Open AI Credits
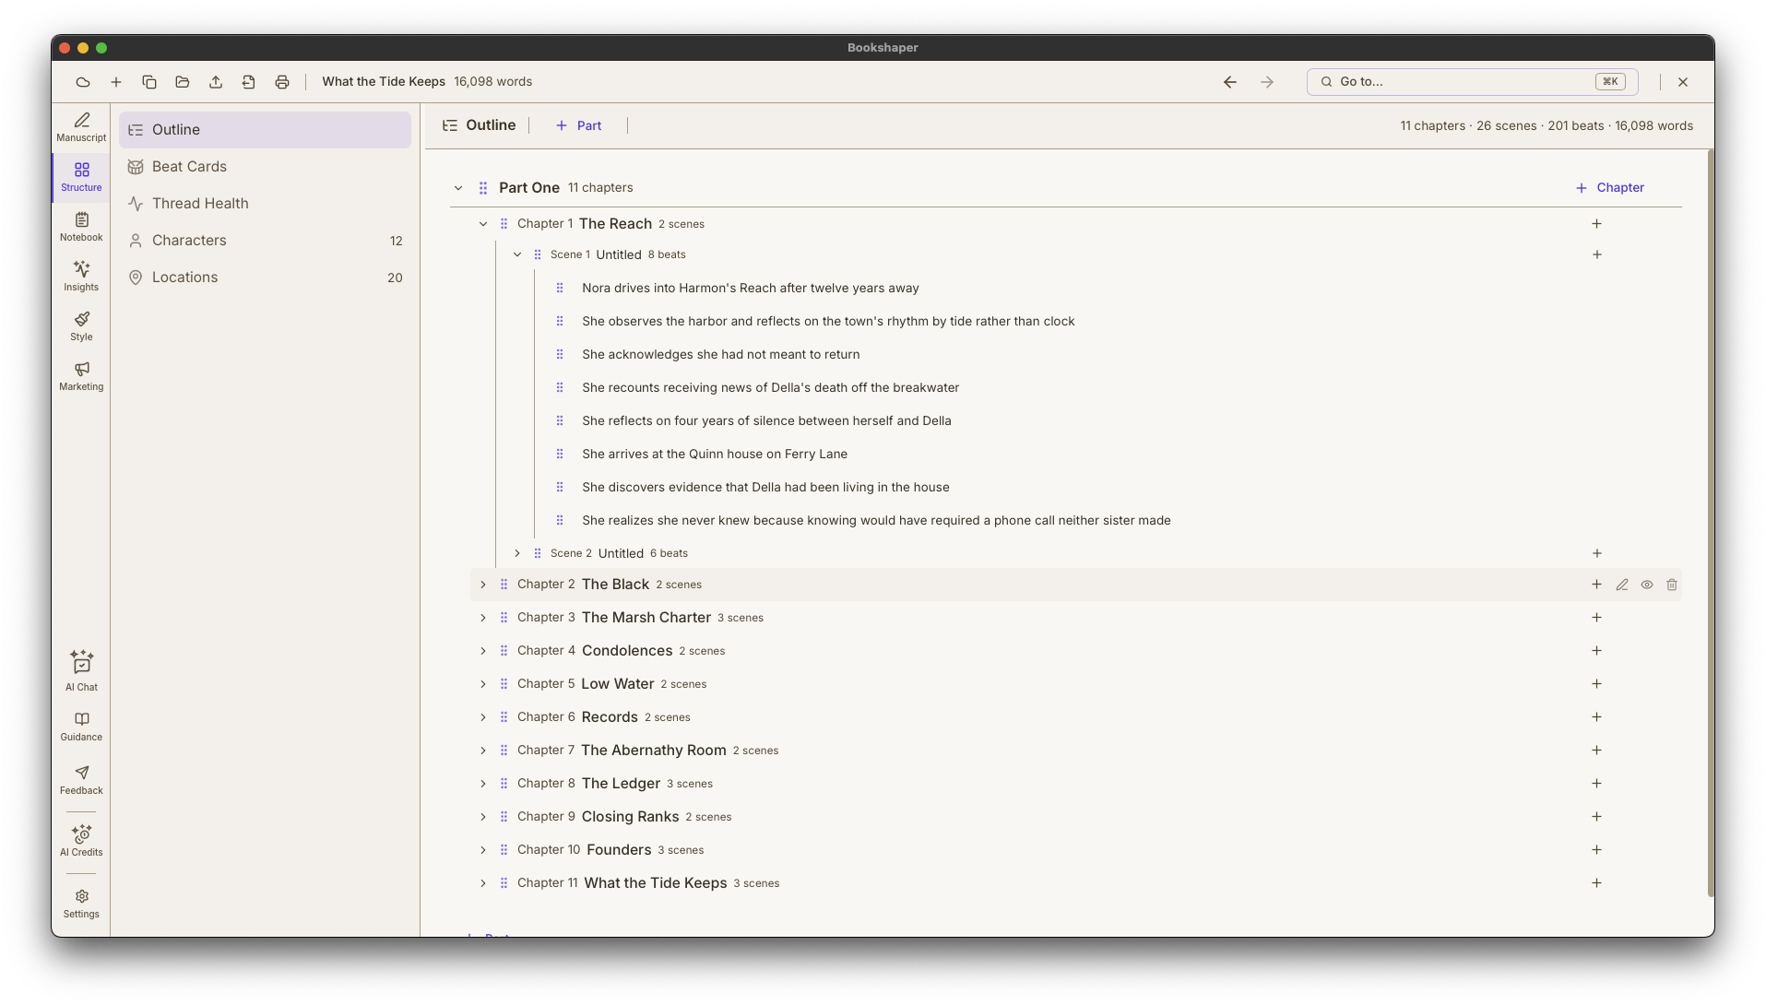 pos(81,841)
